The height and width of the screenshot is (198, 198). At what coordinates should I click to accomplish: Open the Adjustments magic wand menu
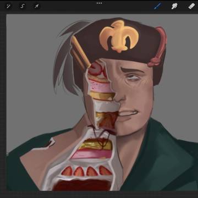click(8, 6)
